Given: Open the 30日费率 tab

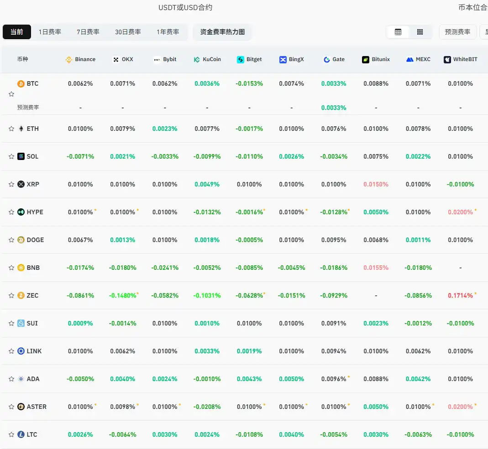Looking at the screenshot, I should coord(128,32).
